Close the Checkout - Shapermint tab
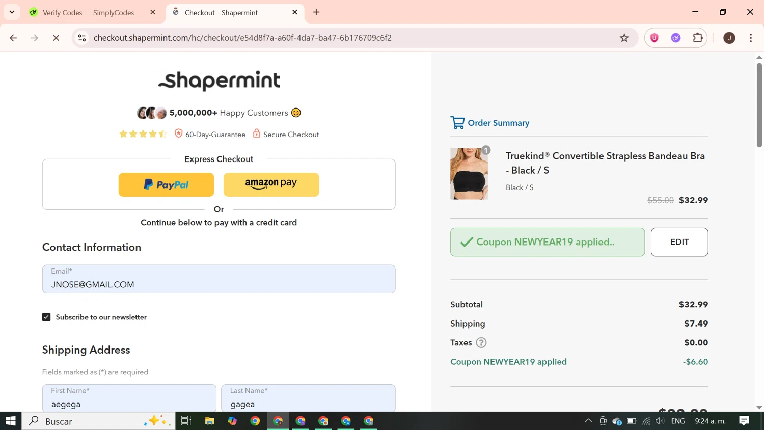The width and height of the screenshot is (764, 430). coord(295,12)
